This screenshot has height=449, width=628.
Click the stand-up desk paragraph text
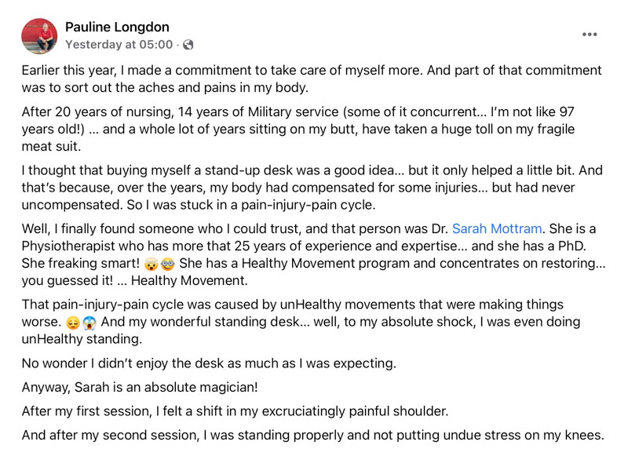click(x=312, y=188)
